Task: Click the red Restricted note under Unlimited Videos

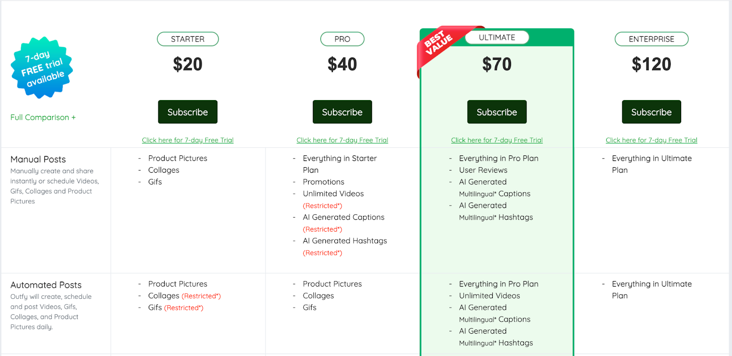Action: (323, 206)
